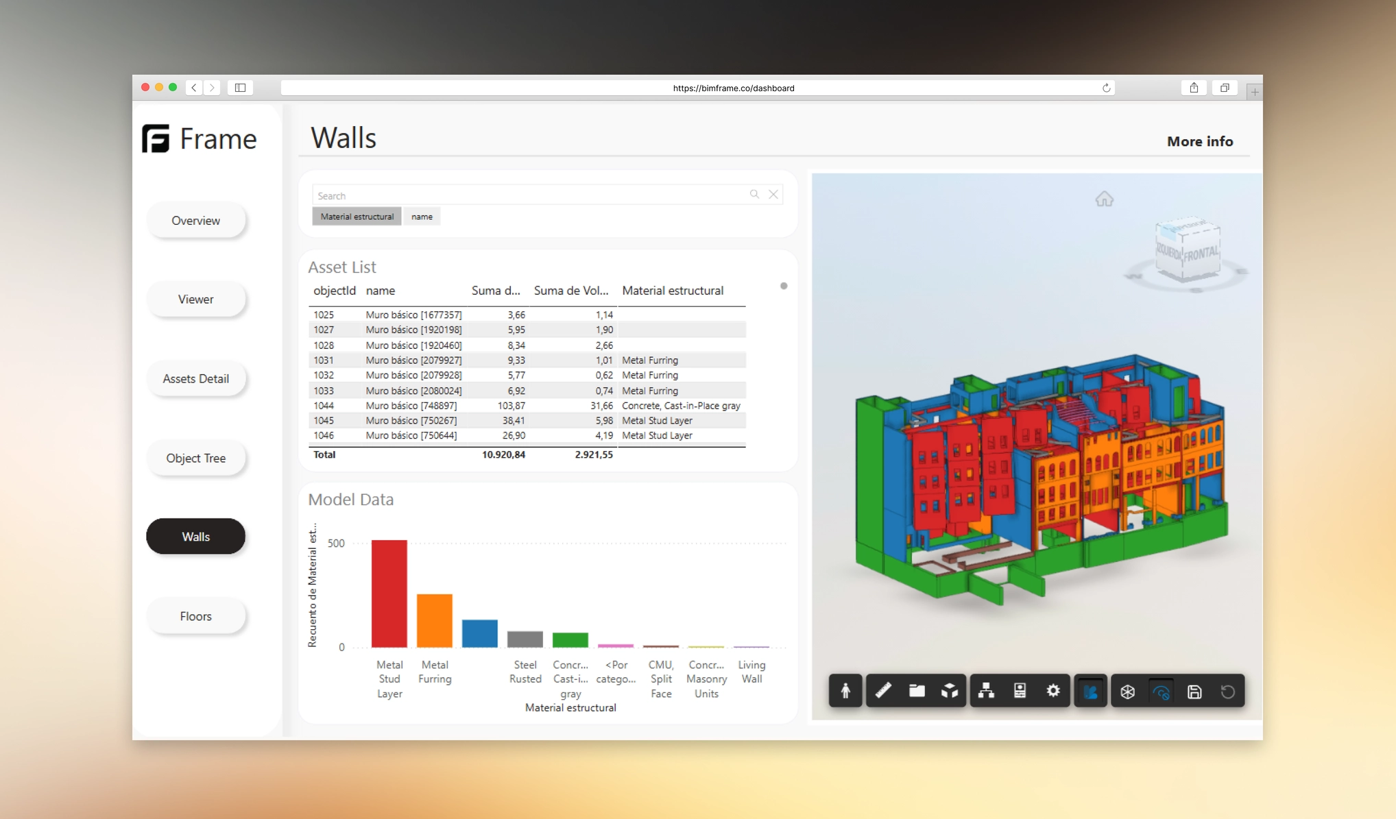Viewport: 1396px width, 819px height.
Task: Click the FRONTAL face on the navigation cube
Action: tap(1200, 253)
